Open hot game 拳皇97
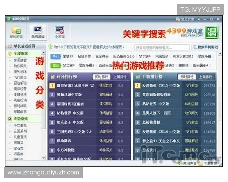The height and width of the screenshot is (182, 228). (68, 56)
